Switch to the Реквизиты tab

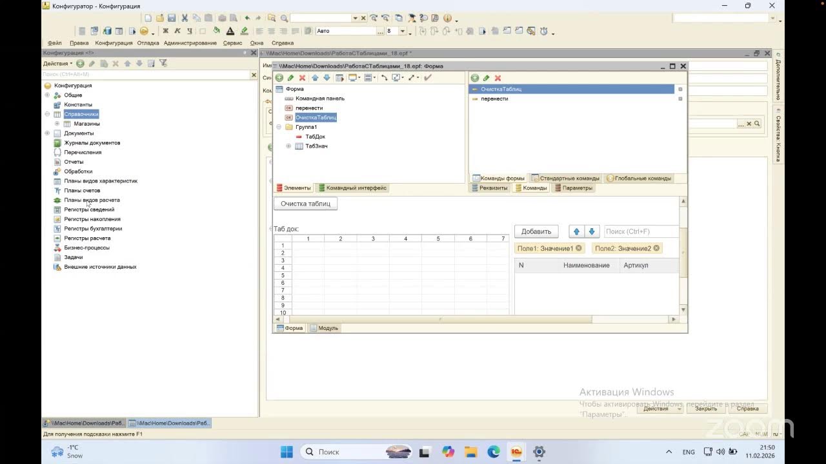click(x=490, y=188)
